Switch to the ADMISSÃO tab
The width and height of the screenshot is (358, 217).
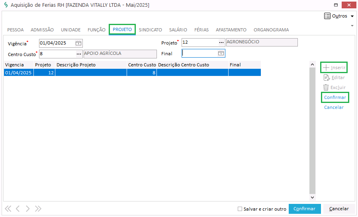[x=42, y=30]
